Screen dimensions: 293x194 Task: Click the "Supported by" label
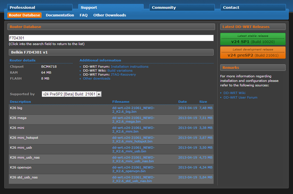22,94
